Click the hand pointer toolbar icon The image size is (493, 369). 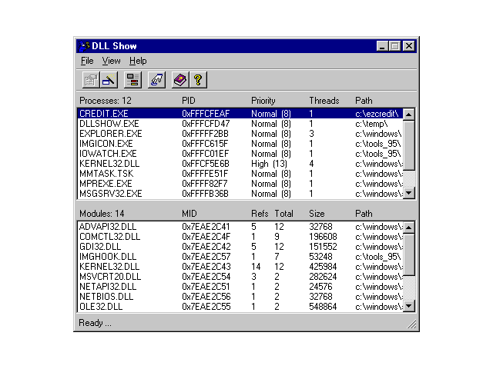pos(156,79)
